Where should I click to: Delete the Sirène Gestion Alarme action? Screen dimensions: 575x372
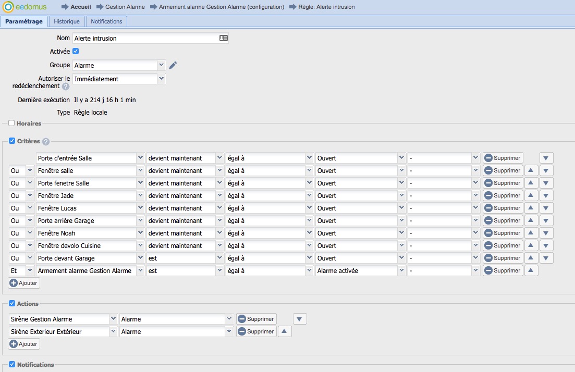(x=256, y=319)
